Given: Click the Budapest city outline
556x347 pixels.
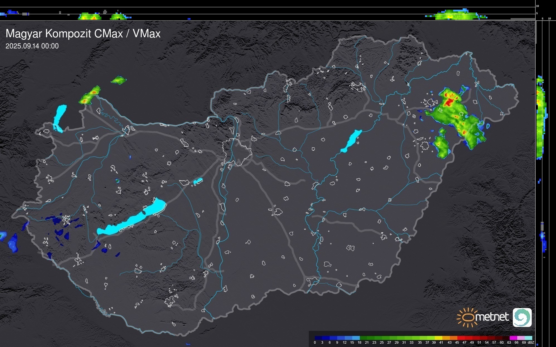Looking at the screenshot, I should pyautogui.click(x=237, y=152).
